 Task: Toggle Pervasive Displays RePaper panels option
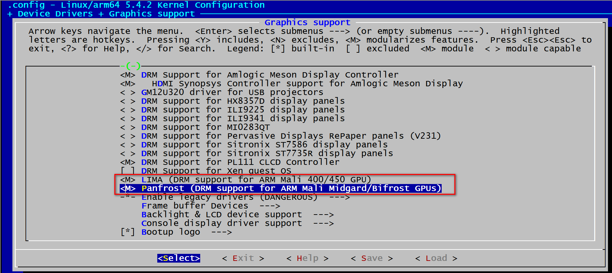click(128, 136)
